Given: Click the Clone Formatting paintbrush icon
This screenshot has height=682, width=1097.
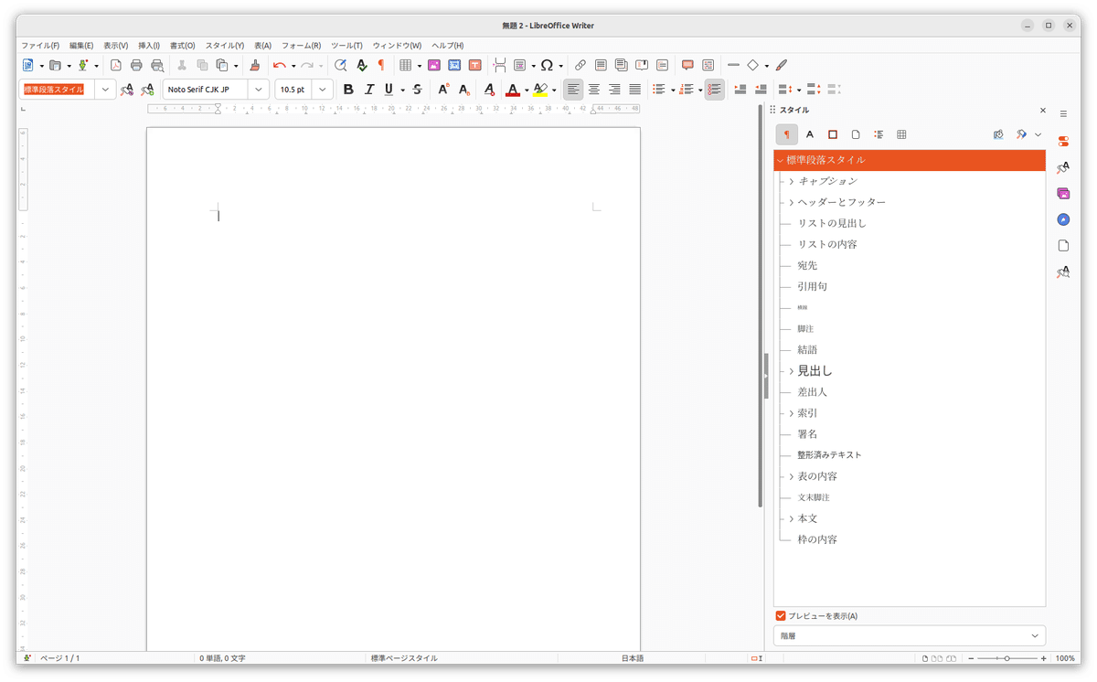Looking at the screenshot, I should coord(255,65).
